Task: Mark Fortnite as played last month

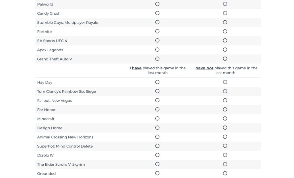Action: tap(157, 32)
